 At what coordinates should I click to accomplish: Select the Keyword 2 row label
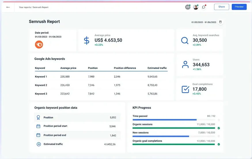(x=41, y=85)
